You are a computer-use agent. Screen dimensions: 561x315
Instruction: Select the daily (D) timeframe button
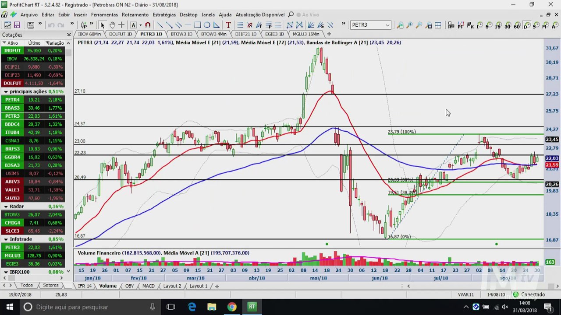[x=527, y=25]
